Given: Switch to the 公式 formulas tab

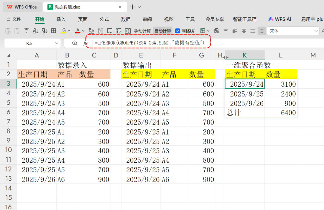Looking at the screenshot, I should tap(104, 19).
